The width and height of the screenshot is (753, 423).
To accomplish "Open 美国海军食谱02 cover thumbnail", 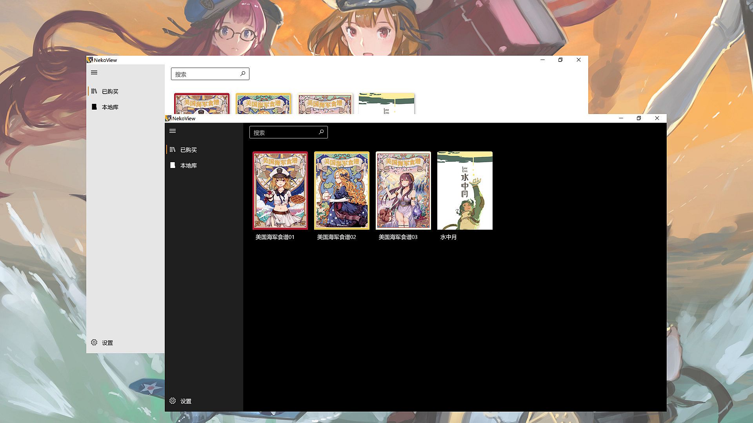I will (342, 190).
